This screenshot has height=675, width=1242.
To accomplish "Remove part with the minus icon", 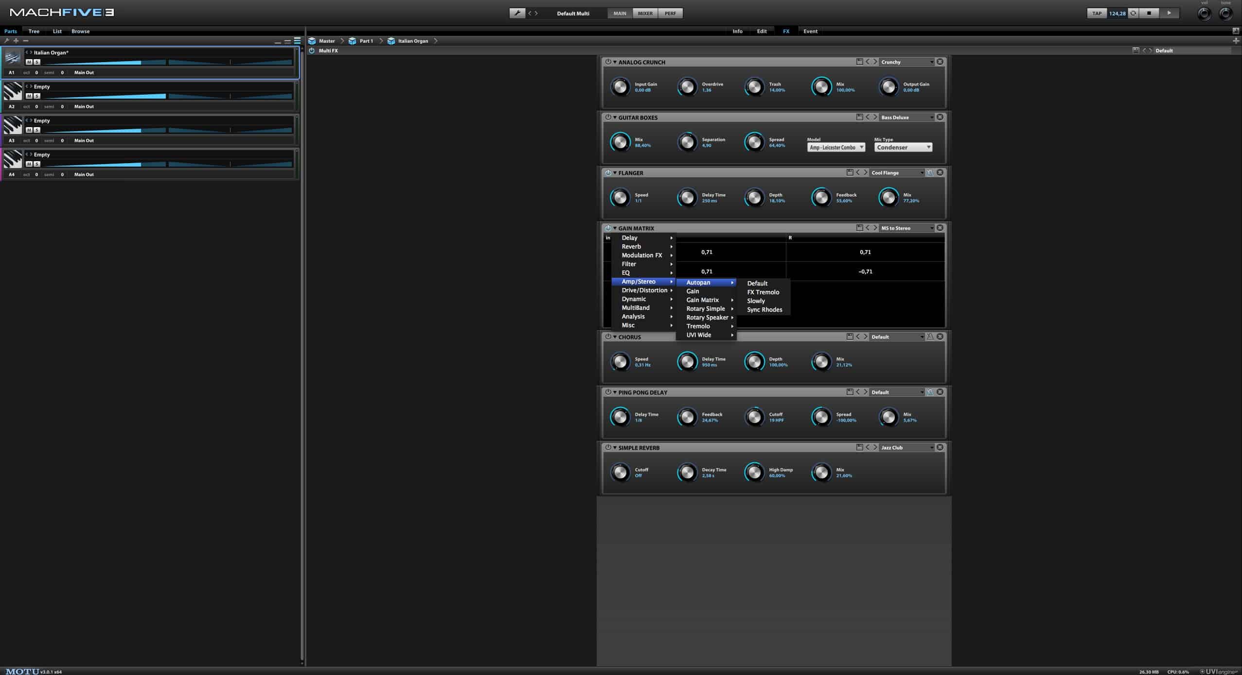I will pyautogui.click(x=26, y=41).
